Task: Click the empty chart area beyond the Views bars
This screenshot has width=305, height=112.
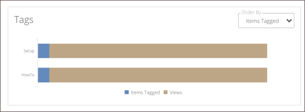Action: click(282, 63)
